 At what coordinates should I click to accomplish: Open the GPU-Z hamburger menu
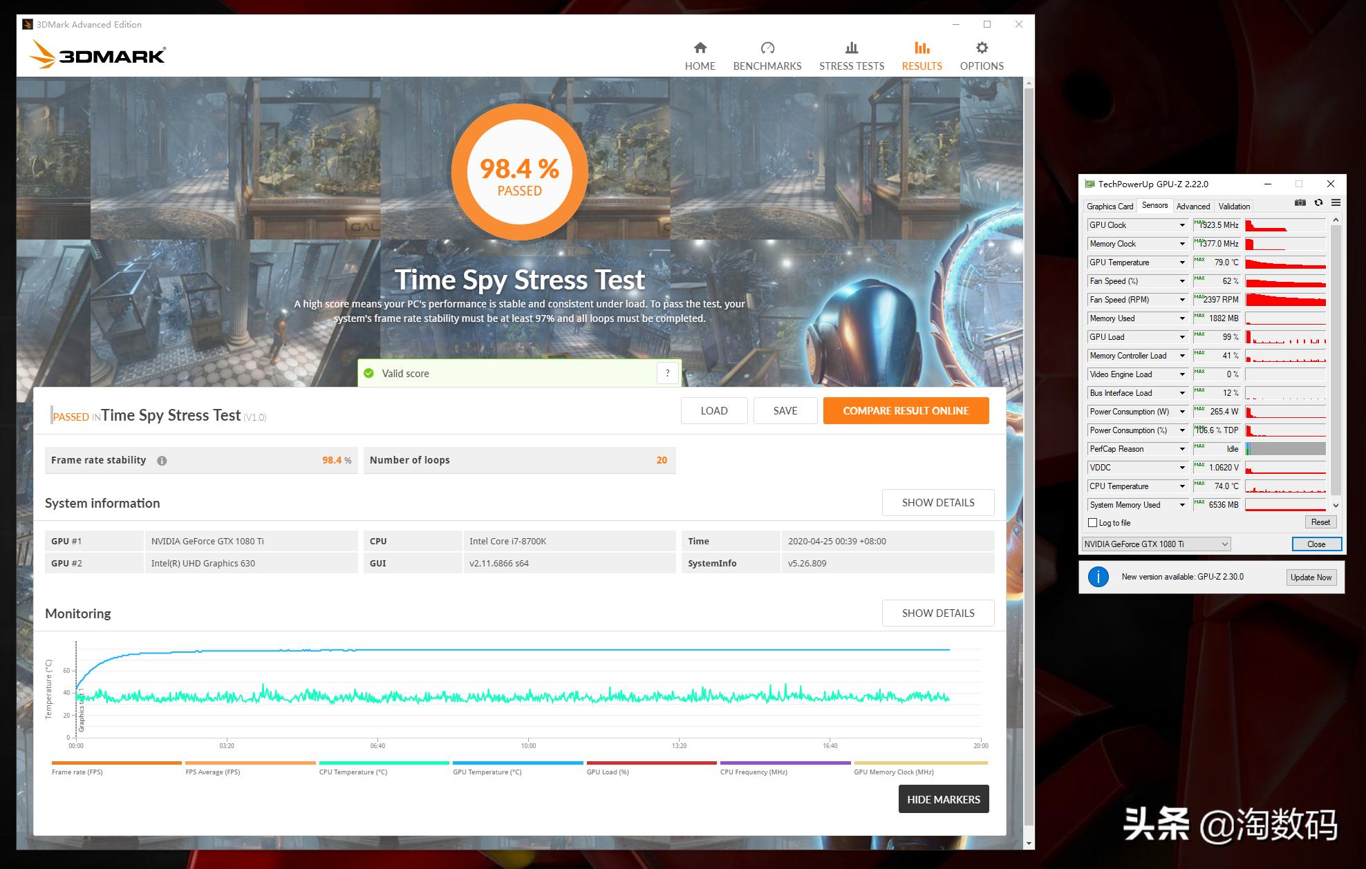coord(1336,203)
